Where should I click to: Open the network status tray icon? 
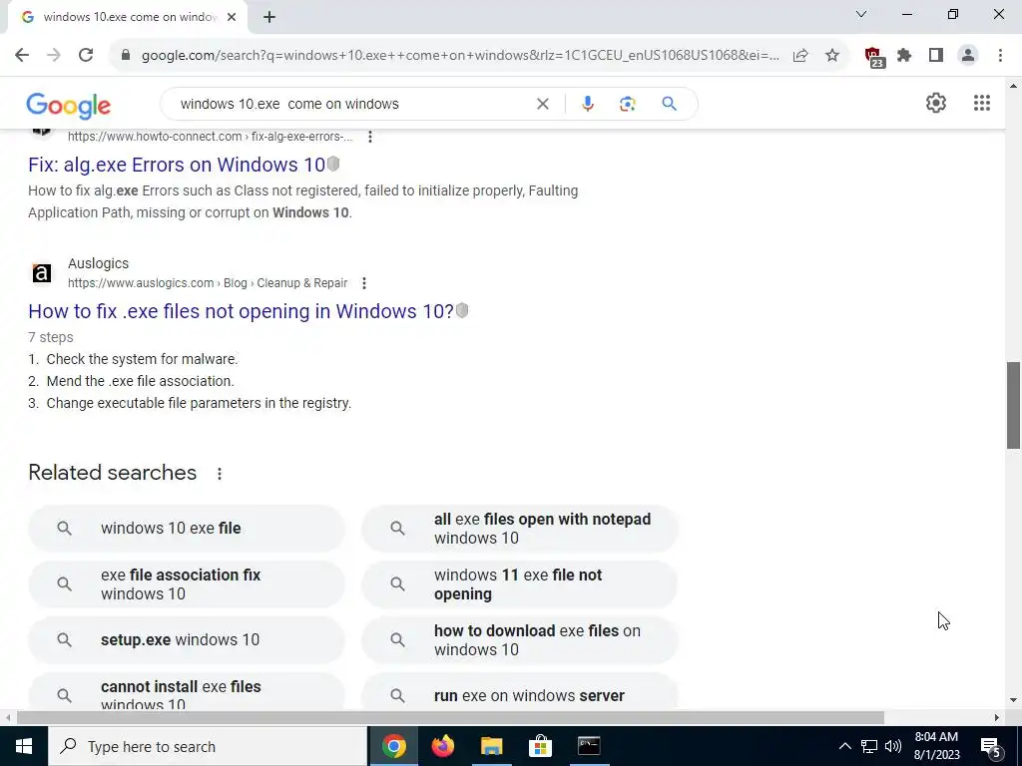pyautogui.click(x=869, y=746)
